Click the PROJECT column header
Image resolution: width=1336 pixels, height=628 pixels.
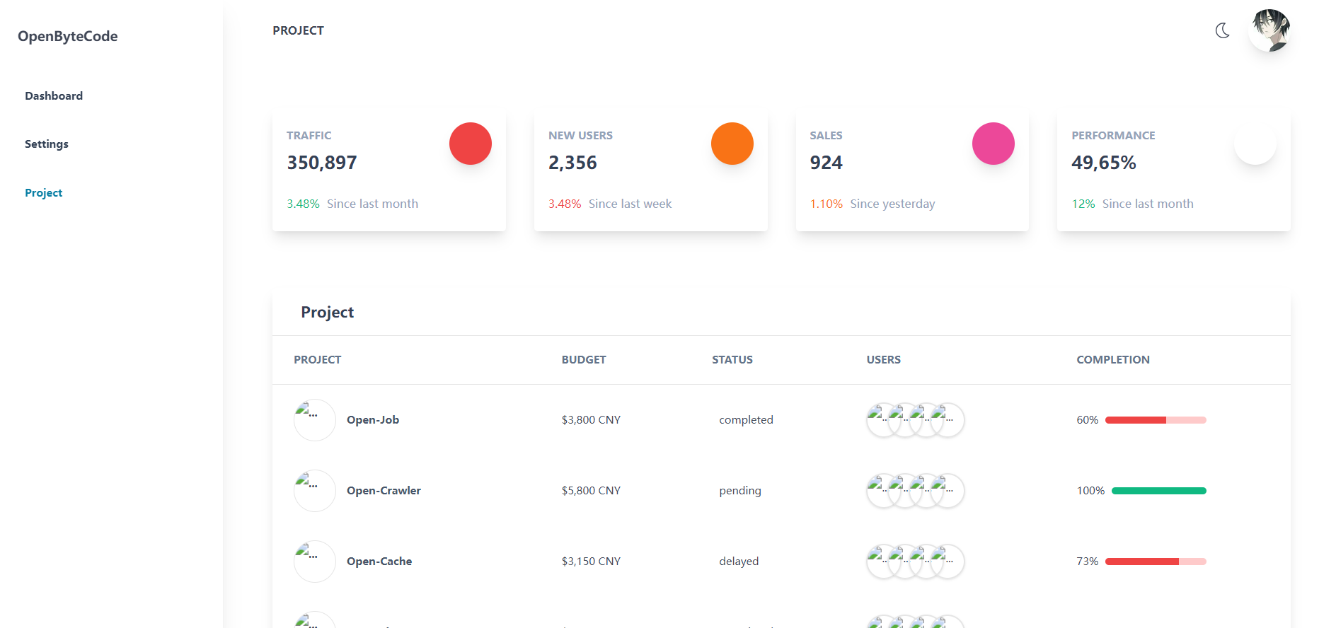pyautogui.click(x=318, y=360)
